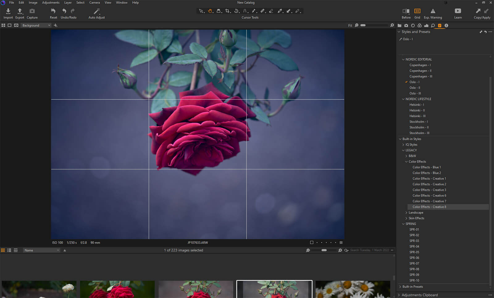This screenshot has width=494, height=298.
Task: Open the Background layer dropdown
Action: click(x=36, y=25)
